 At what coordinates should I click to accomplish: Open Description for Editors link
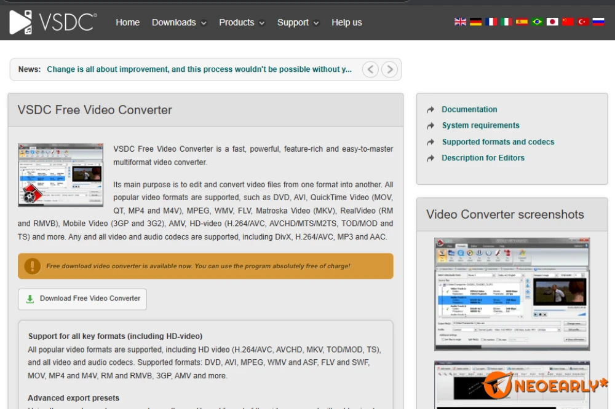click(x=483, y=158)
